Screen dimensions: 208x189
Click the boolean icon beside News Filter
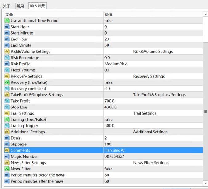coord(7,169)
